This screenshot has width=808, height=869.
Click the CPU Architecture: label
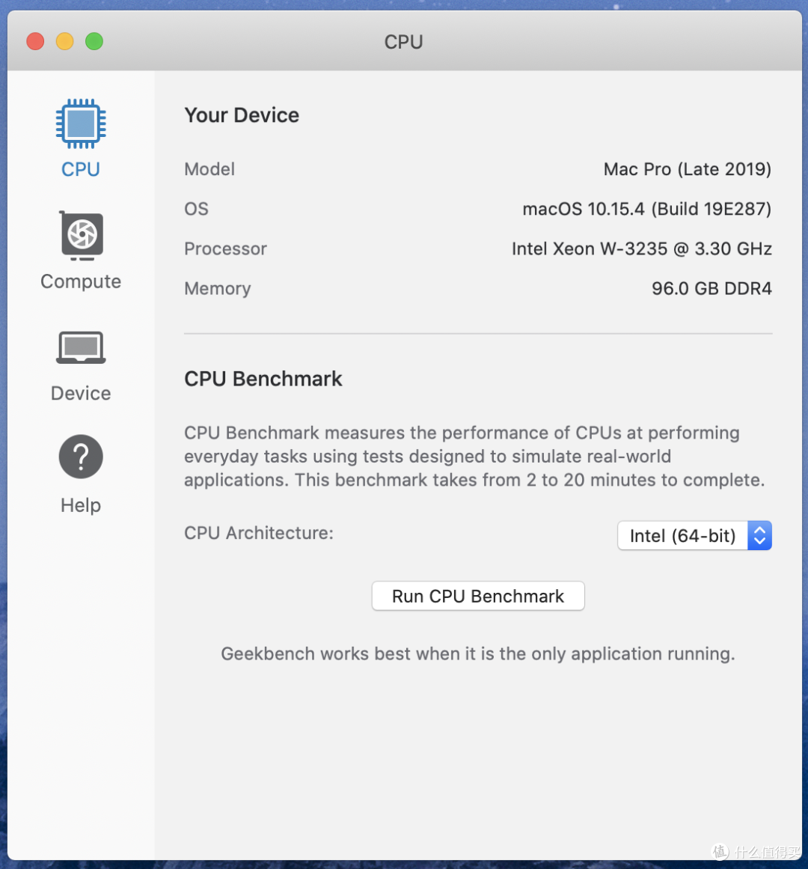[x=259, y=533]
